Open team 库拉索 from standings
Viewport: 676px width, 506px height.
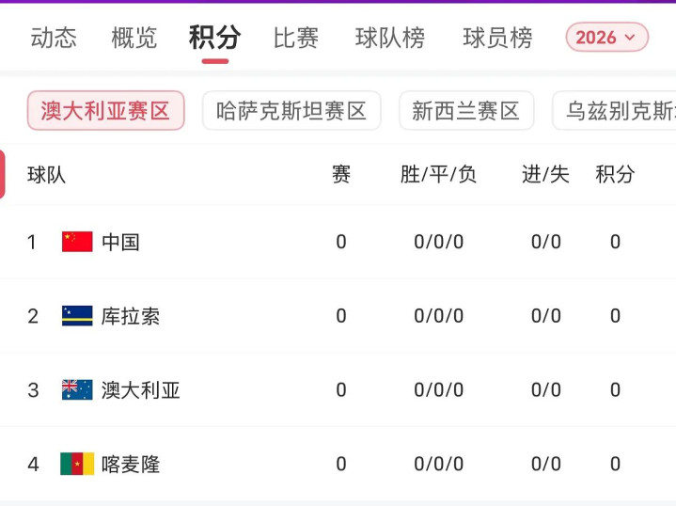131,316
